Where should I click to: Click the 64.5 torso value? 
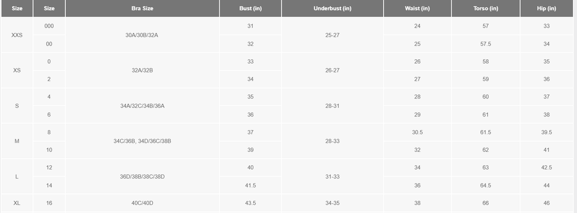485,185
